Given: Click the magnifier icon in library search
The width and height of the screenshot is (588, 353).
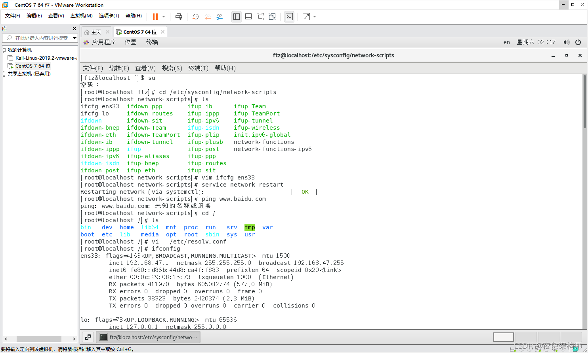Looking at the screenshot, I should (9, 38).
